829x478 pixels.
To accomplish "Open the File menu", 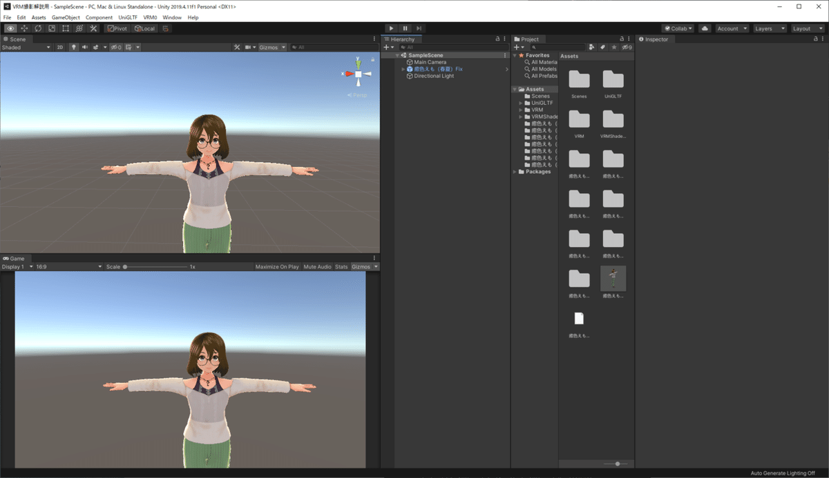I will click(x=7, y=17).
